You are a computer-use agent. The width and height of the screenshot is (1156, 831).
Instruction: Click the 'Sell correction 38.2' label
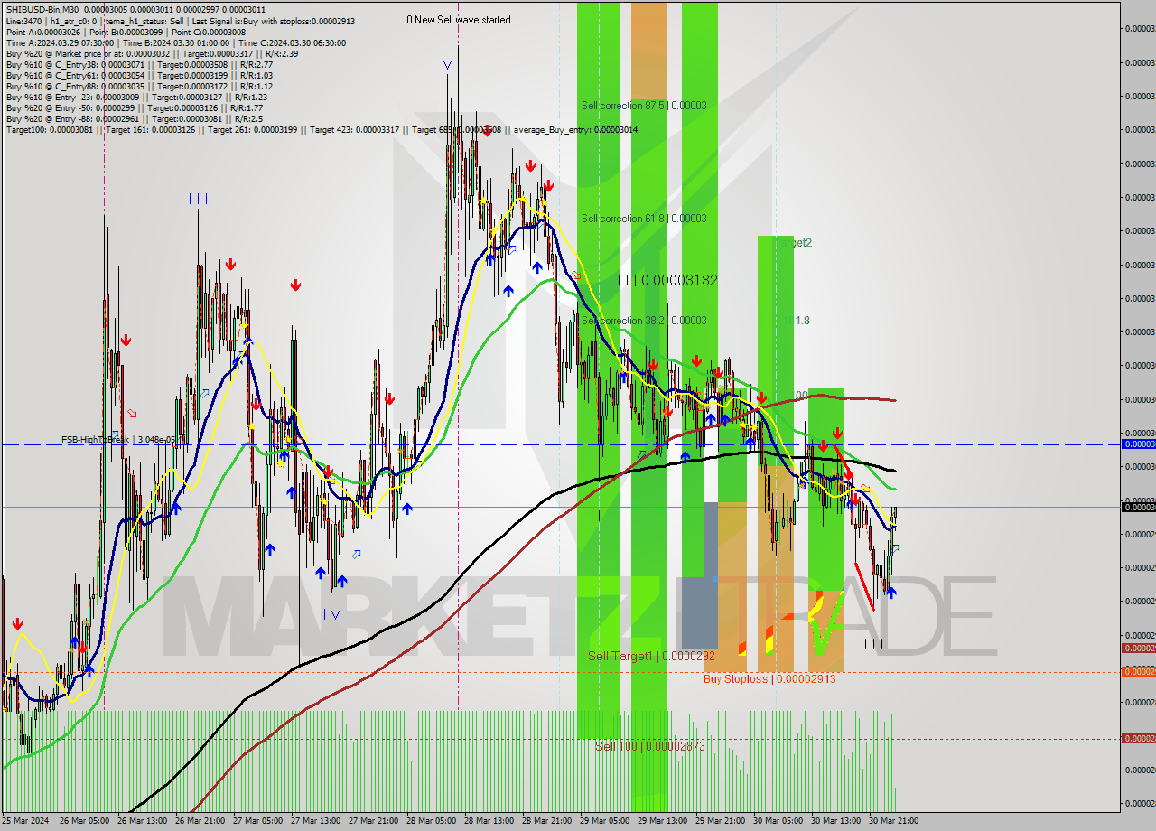[644, 321]
